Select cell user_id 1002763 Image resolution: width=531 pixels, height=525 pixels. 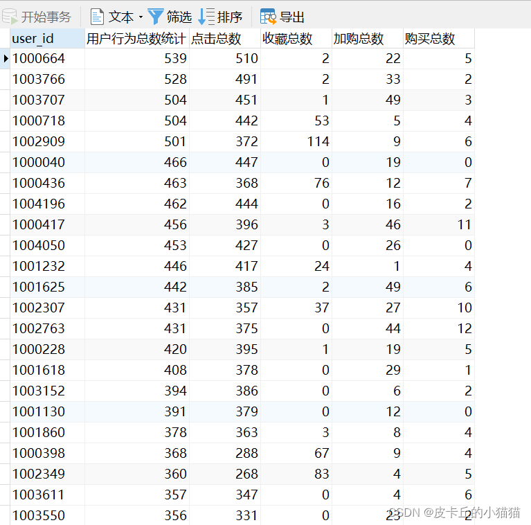point(47,328)
